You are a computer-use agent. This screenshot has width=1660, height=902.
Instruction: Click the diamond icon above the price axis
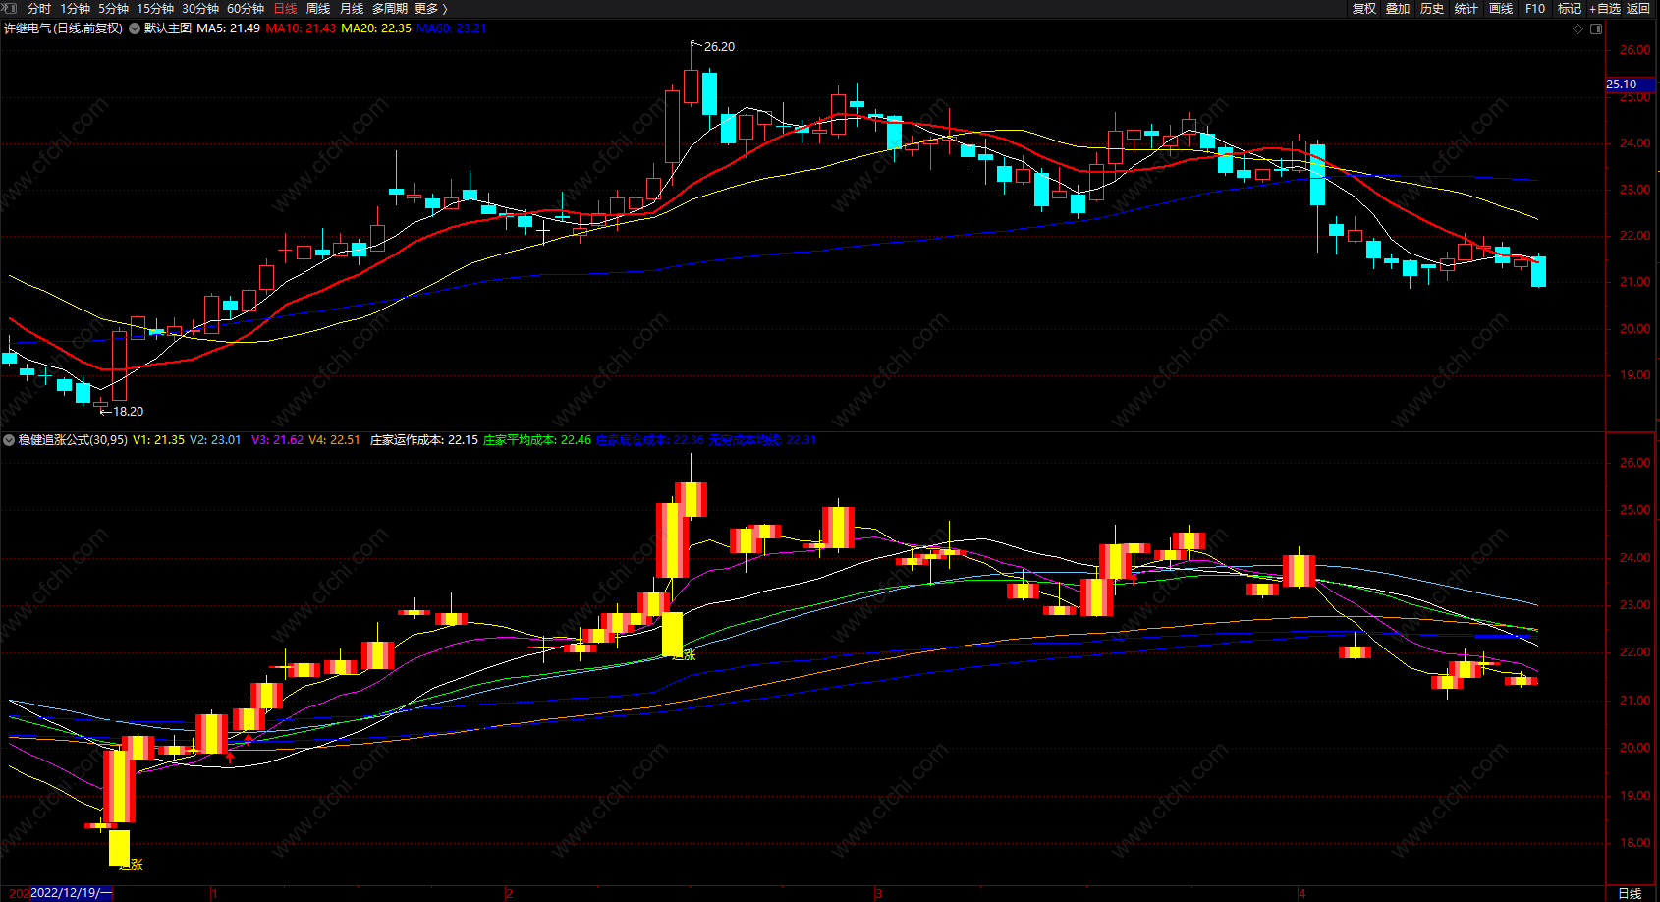click(1578, 28)
